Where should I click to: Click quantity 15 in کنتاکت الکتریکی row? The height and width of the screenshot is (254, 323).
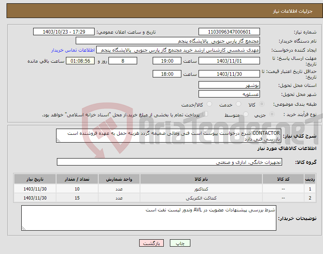77,198
